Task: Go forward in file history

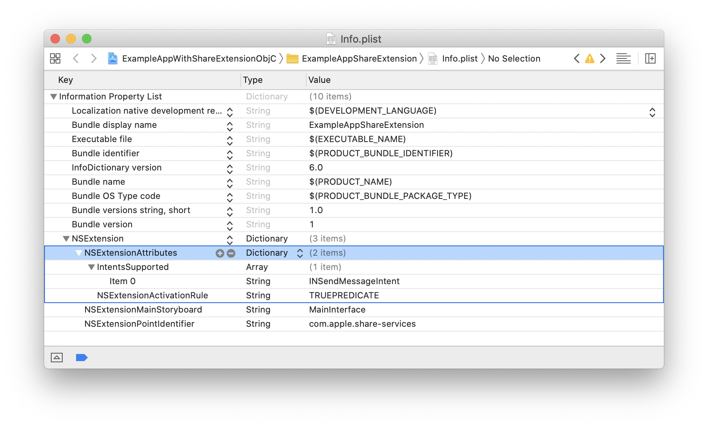Action: point(93,58)
